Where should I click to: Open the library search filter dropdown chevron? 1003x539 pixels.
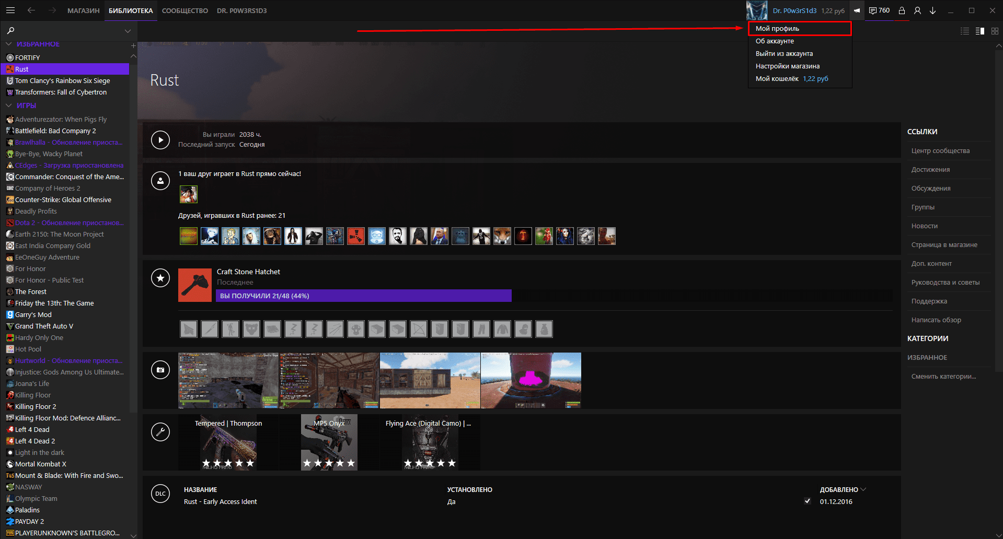tap(128, 31)
